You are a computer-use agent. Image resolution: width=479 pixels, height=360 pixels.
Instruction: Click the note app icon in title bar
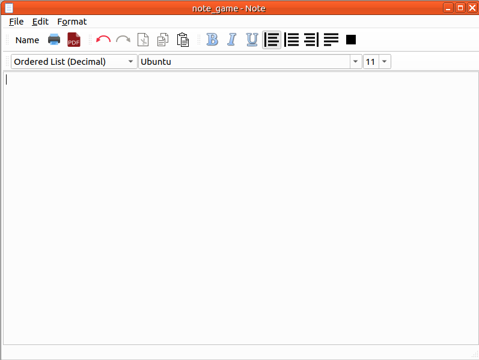tap(9, 8)
